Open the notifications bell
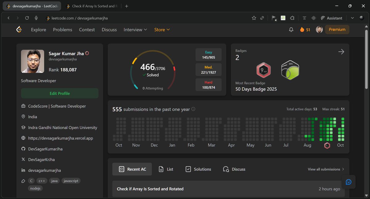The height and width of the screenshot is (199, 370). click(x=291, y=30)
